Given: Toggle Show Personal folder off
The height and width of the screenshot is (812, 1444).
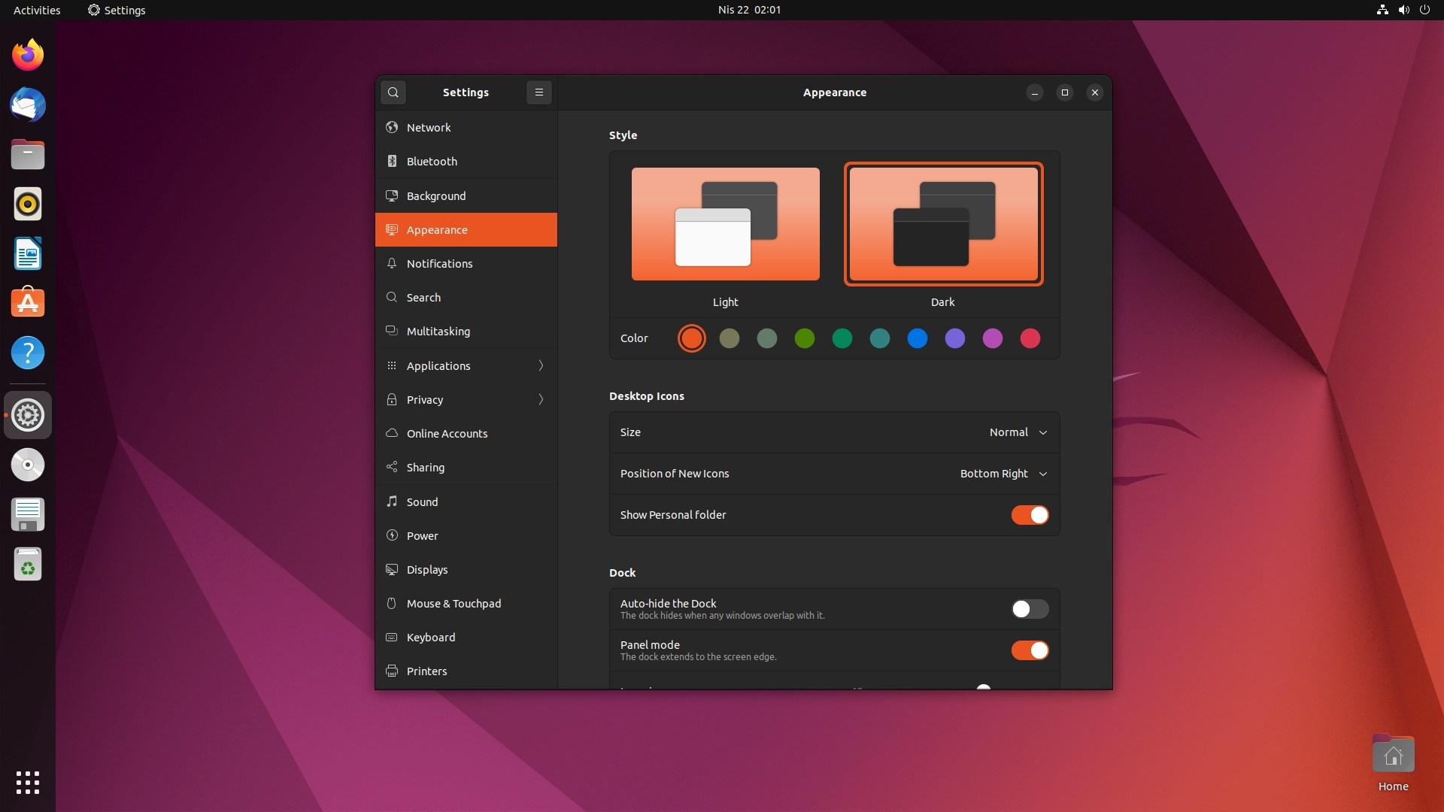Looking at the screenshot, I should 1030,514.
